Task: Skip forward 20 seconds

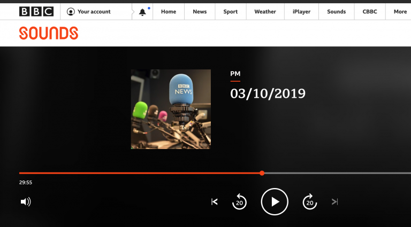Action: tap(309, 202)
